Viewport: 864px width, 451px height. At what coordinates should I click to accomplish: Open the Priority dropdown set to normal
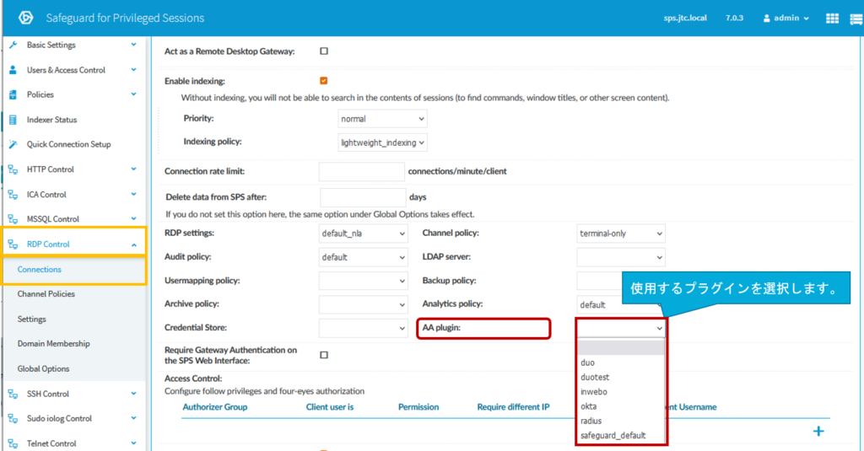[x=382, y=119]
